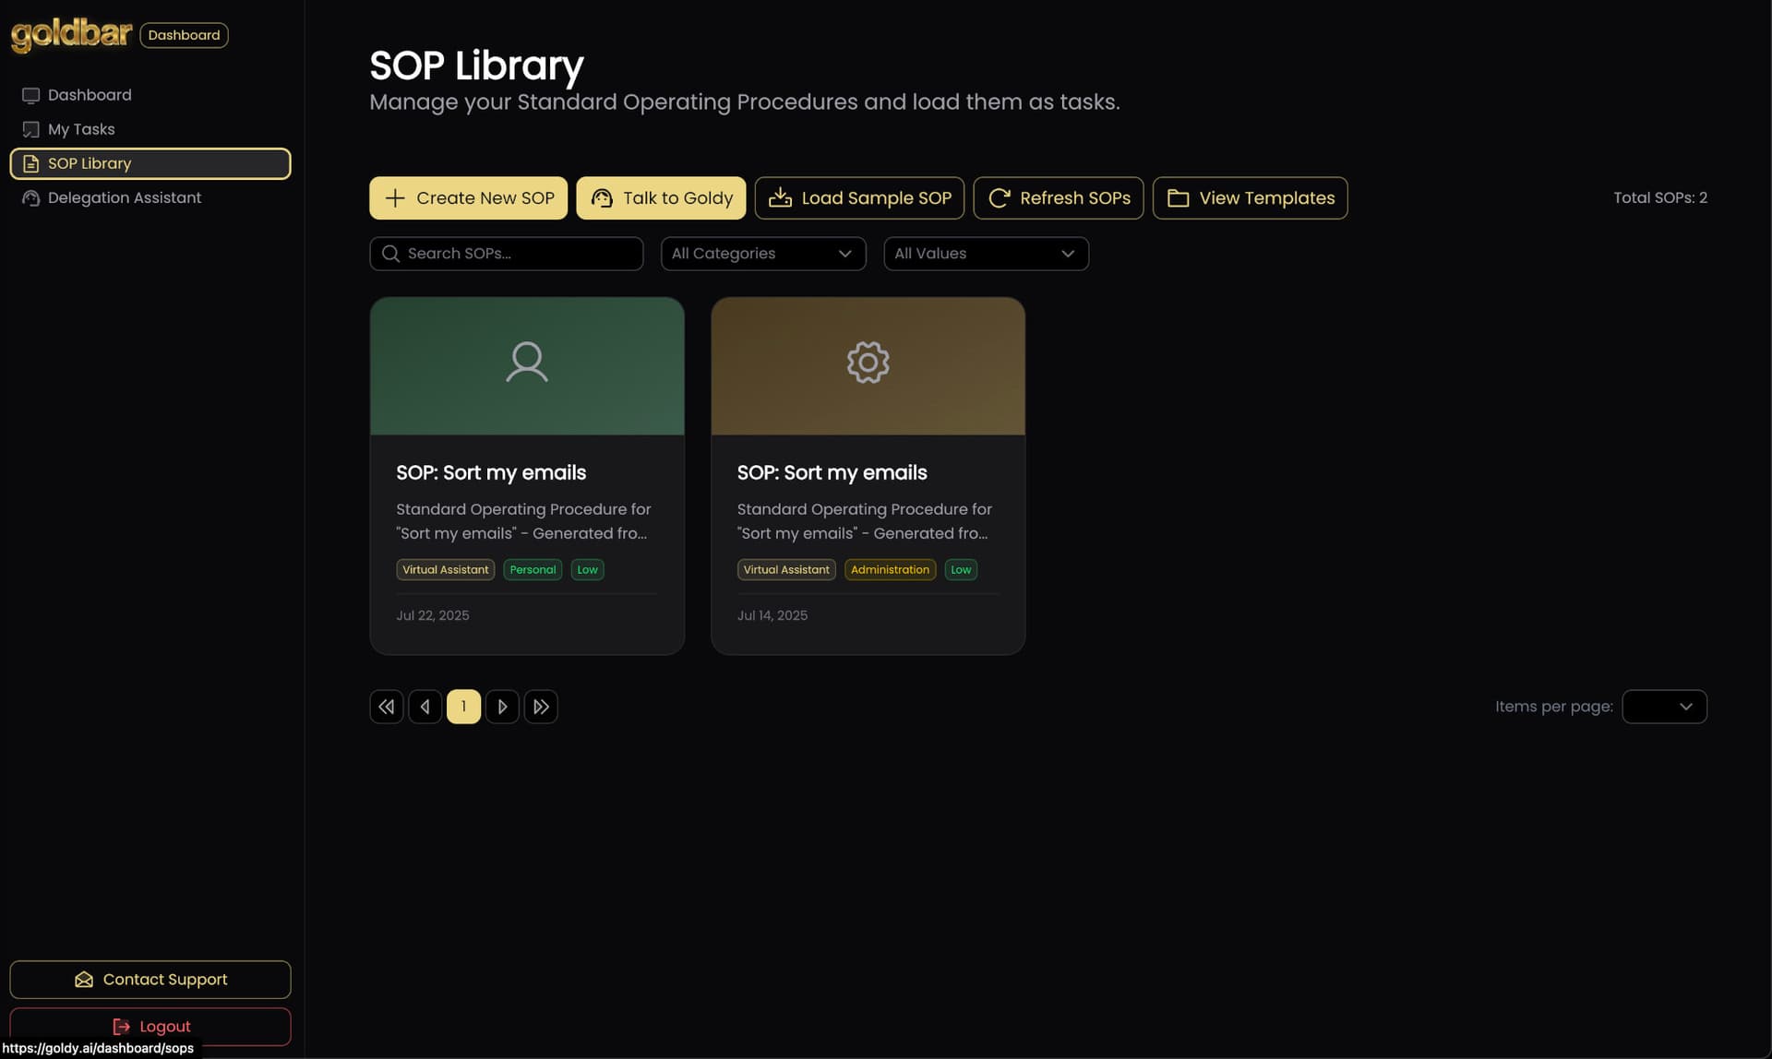Open the Items per page dropdown
This screenshot has height=1059, width=1772.
[x=1663, y=707]
